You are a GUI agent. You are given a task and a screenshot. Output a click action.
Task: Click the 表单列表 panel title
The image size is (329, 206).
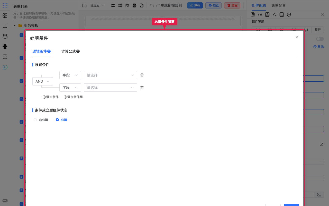(21, 6)
